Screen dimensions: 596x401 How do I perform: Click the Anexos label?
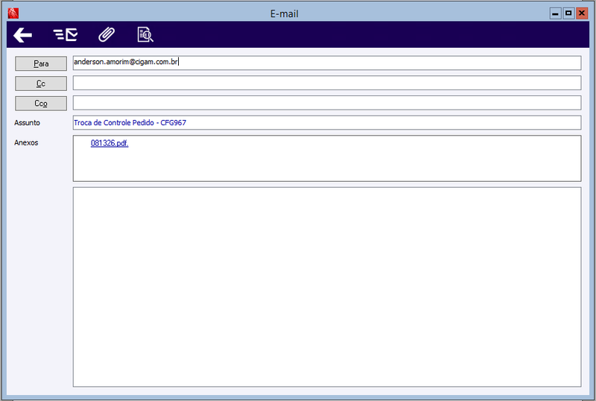coord(26,142)
